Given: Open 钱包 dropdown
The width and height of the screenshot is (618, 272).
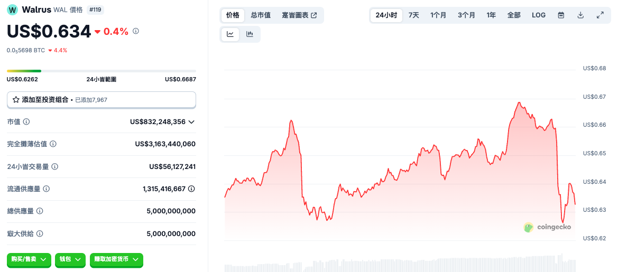Looking at the screenshot, I should (x=70, y=259).
